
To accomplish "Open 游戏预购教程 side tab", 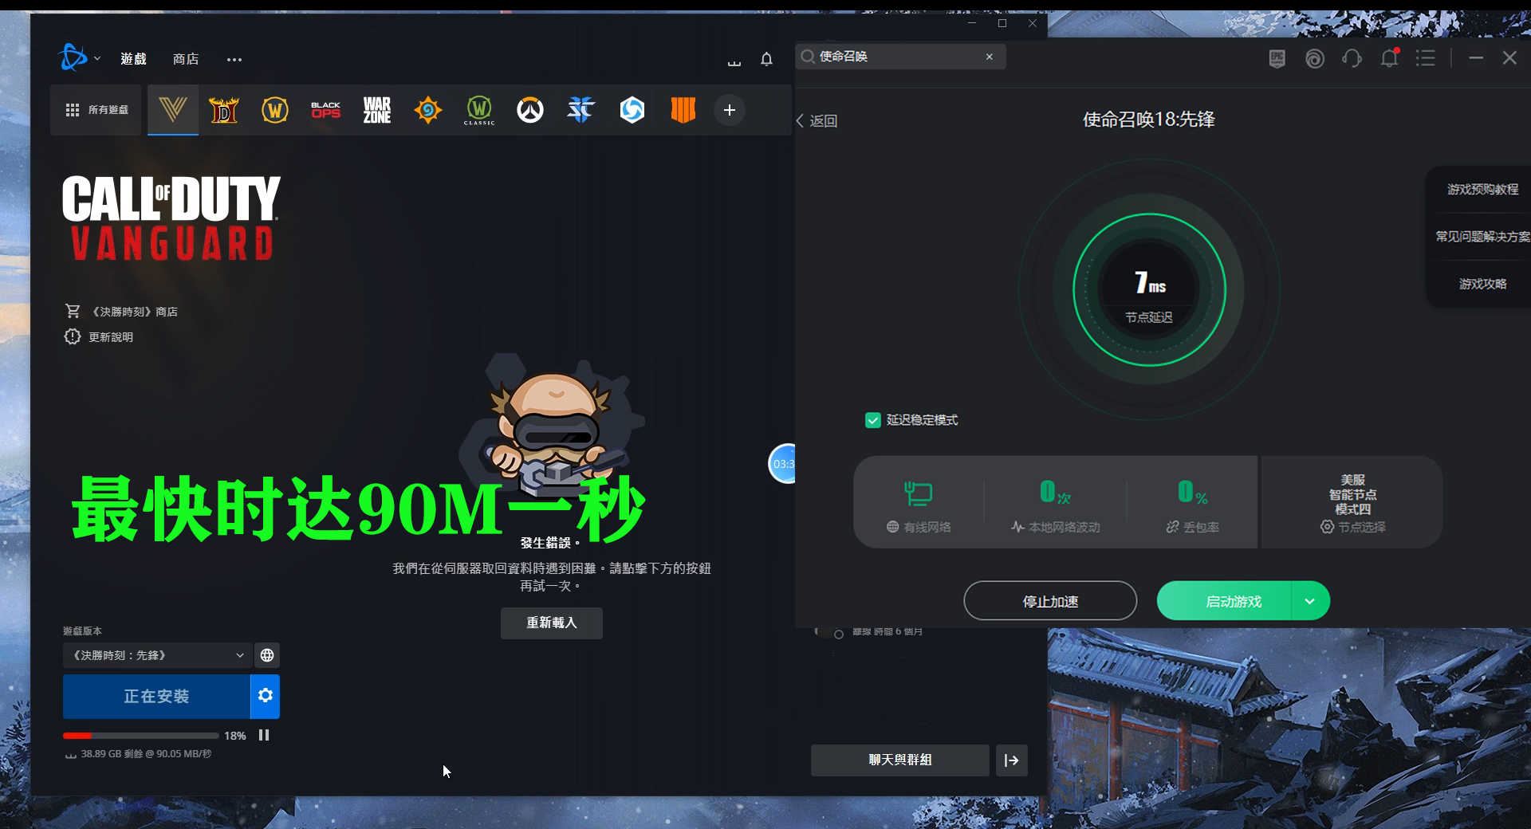I will (x=1482, y=190).
